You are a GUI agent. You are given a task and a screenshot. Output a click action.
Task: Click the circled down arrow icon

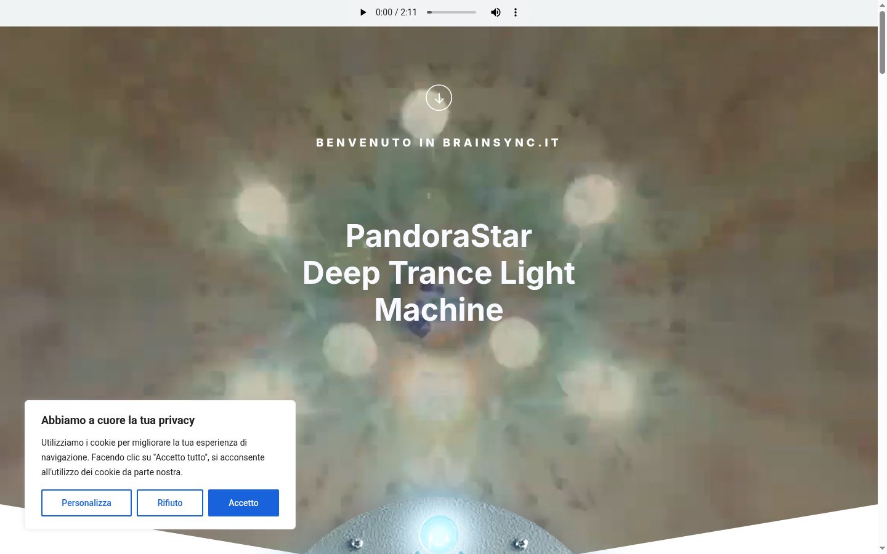point(439,97)
